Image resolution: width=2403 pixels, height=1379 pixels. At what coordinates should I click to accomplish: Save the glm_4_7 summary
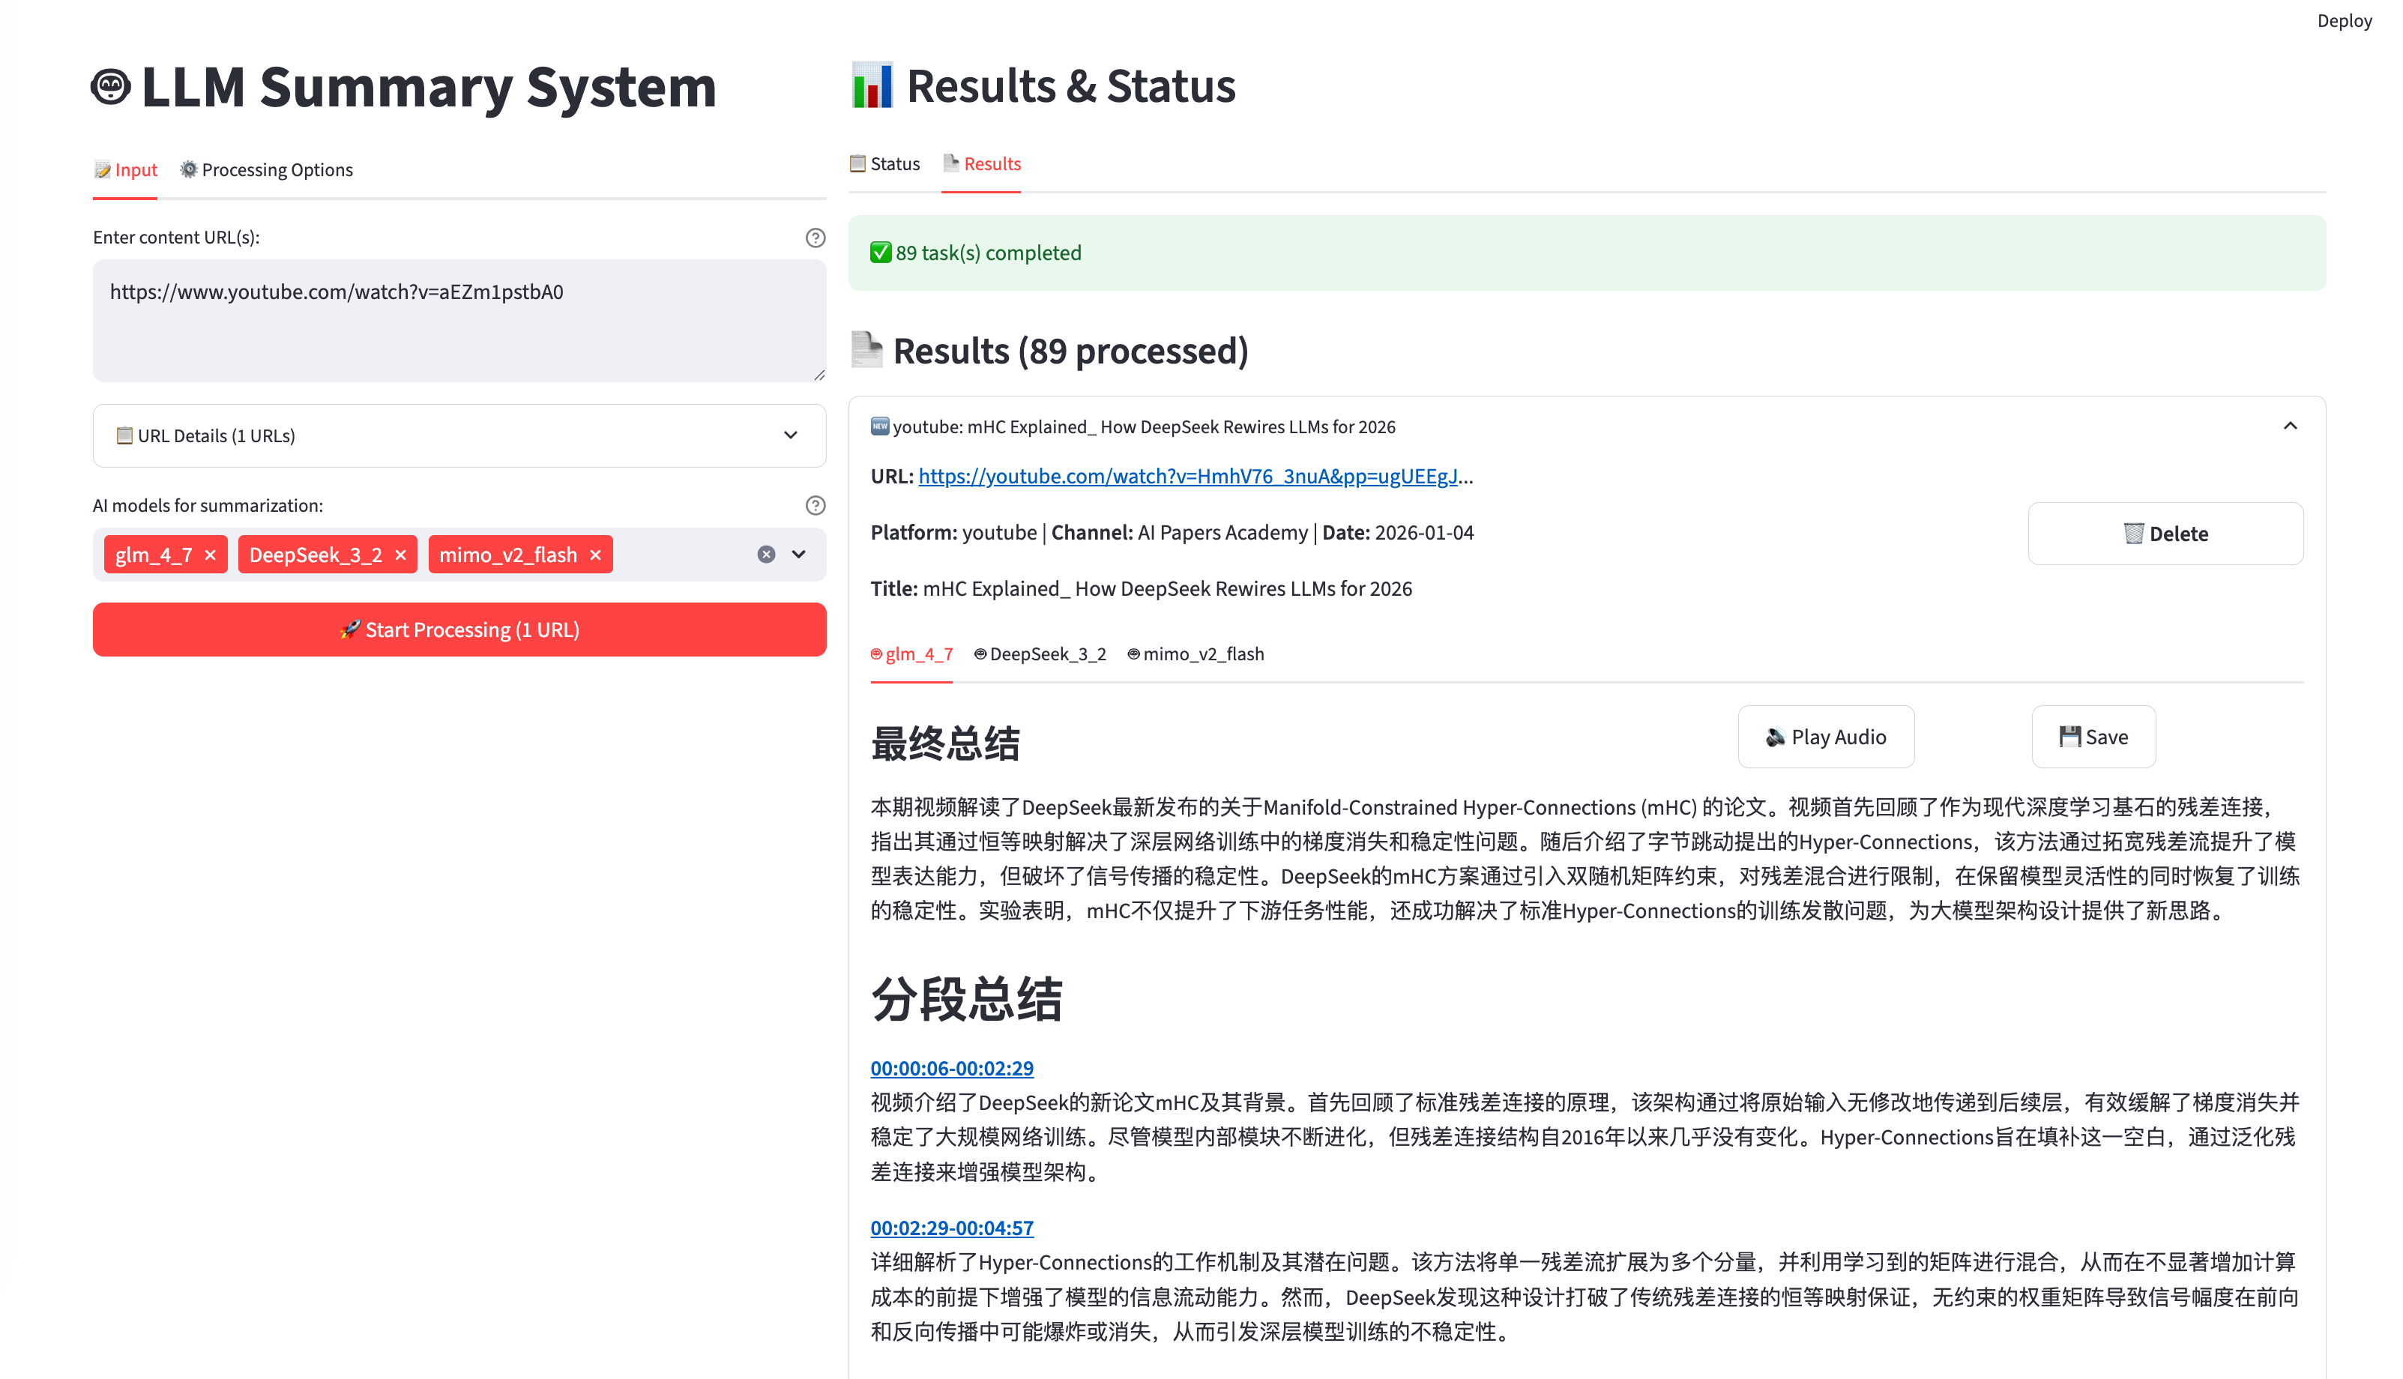tap(2093, 737)
